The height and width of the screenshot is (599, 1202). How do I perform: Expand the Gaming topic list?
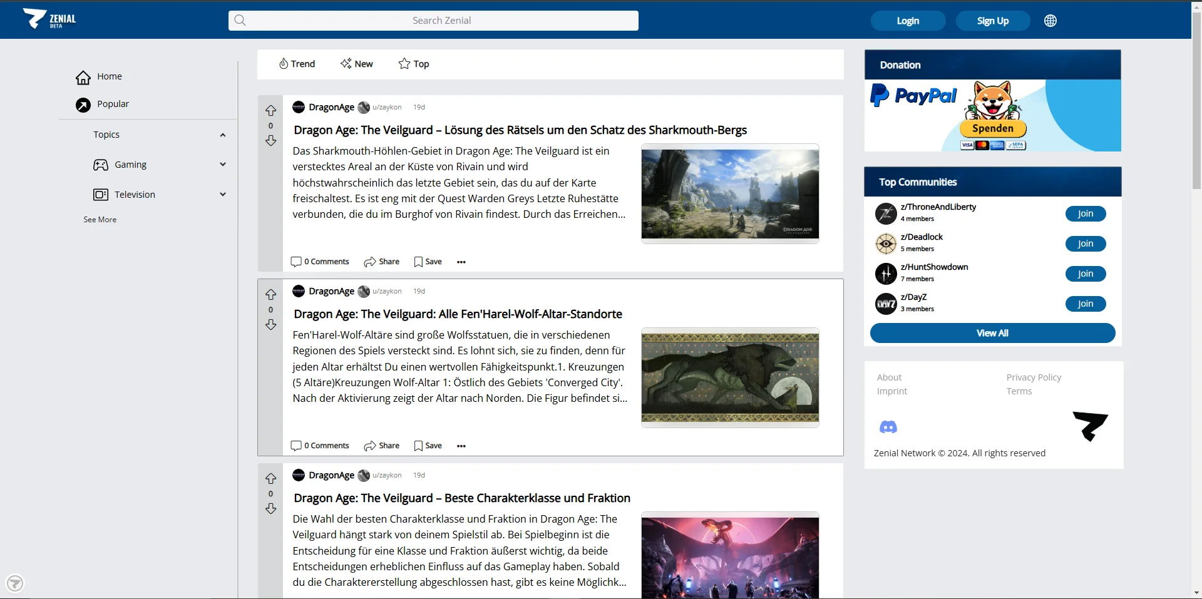click(x=223, y=165)
